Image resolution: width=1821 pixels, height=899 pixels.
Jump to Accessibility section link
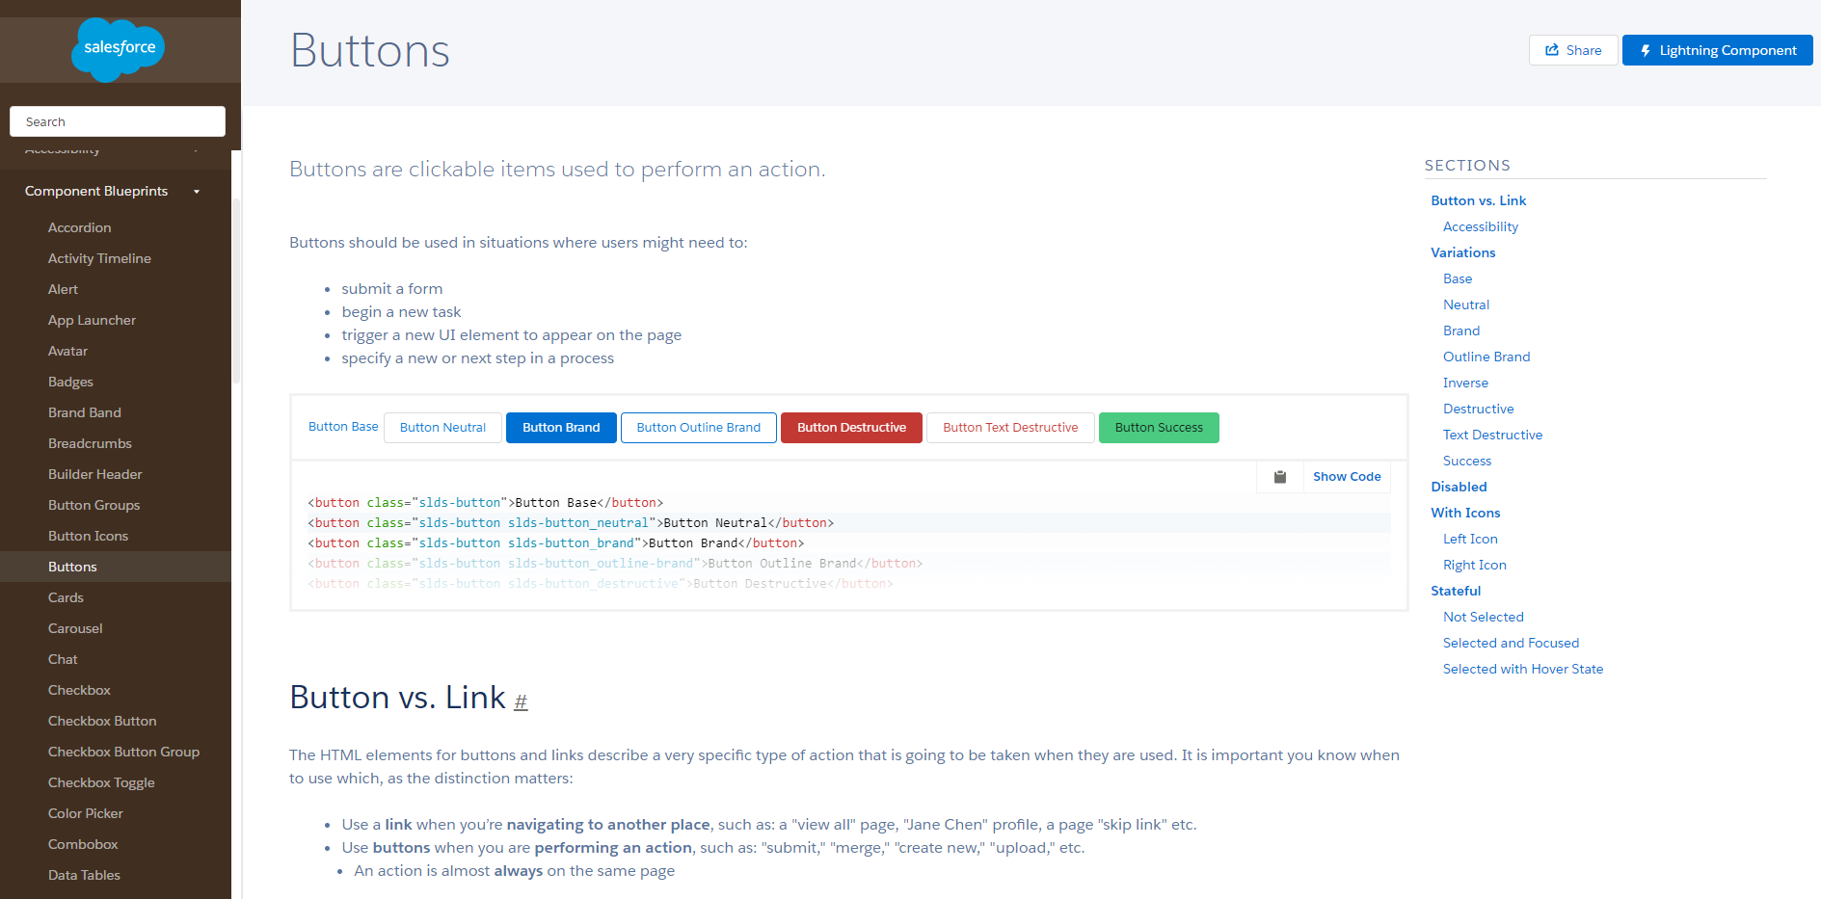[x=1481, y=226]
